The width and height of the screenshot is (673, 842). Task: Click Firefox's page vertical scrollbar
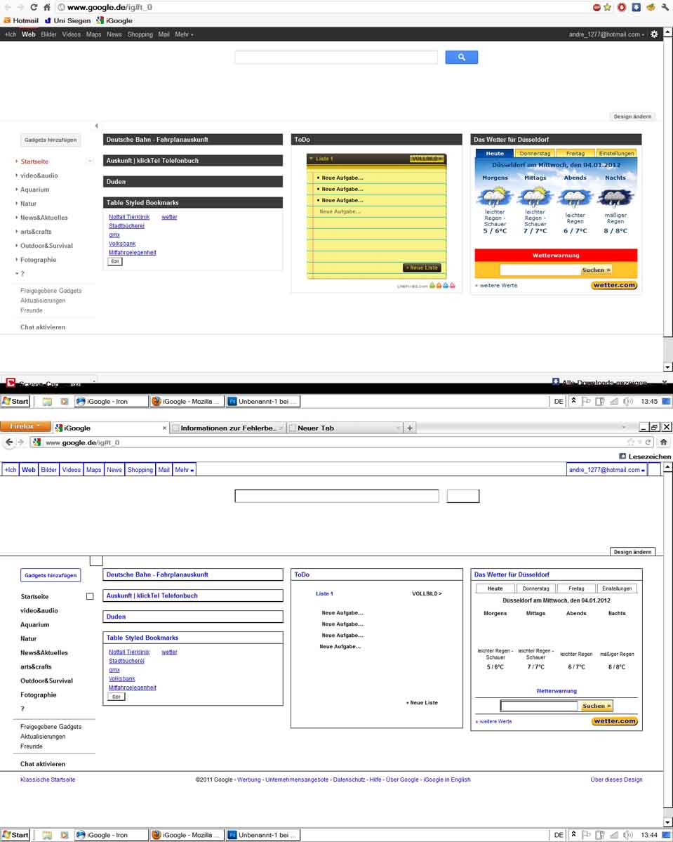[667, 645]
